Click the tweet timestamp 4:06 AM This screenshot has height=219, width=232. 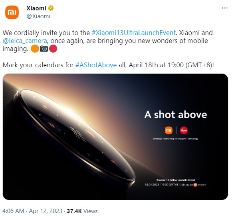coord(13,211)
